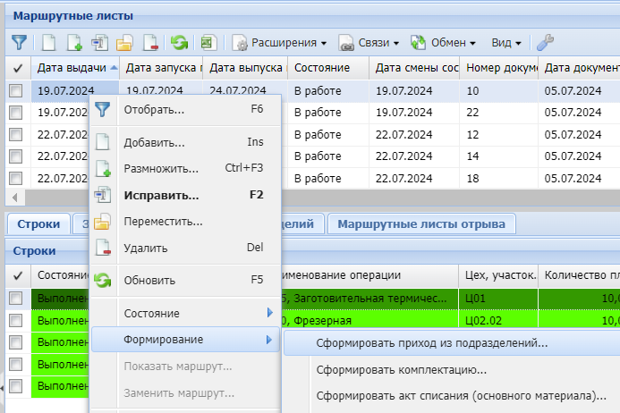This screenshot has height=413, width=620.
Task: Click the duplicate record icon in toolbar
Action: 99,42
